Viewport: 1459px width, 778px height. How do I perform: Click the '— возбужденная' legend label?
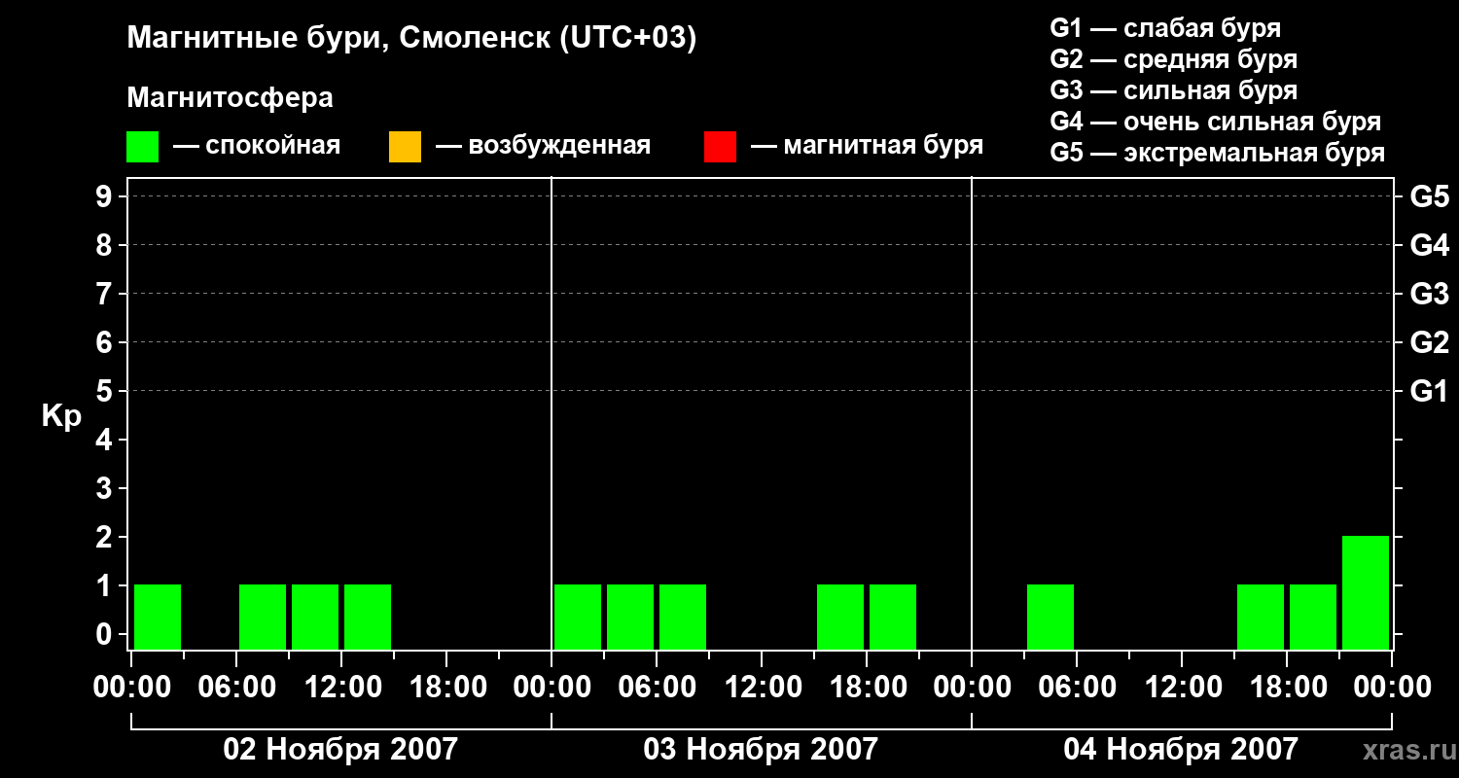(543, 146)
